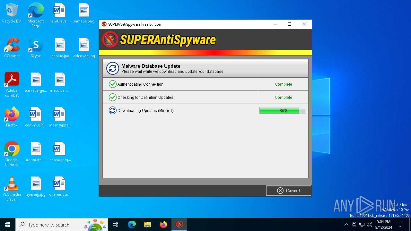Image resolution: width=411 pixels, height=231 pixels.
Task: Select the Skype desktop shortcut
Action: (36, 48)
